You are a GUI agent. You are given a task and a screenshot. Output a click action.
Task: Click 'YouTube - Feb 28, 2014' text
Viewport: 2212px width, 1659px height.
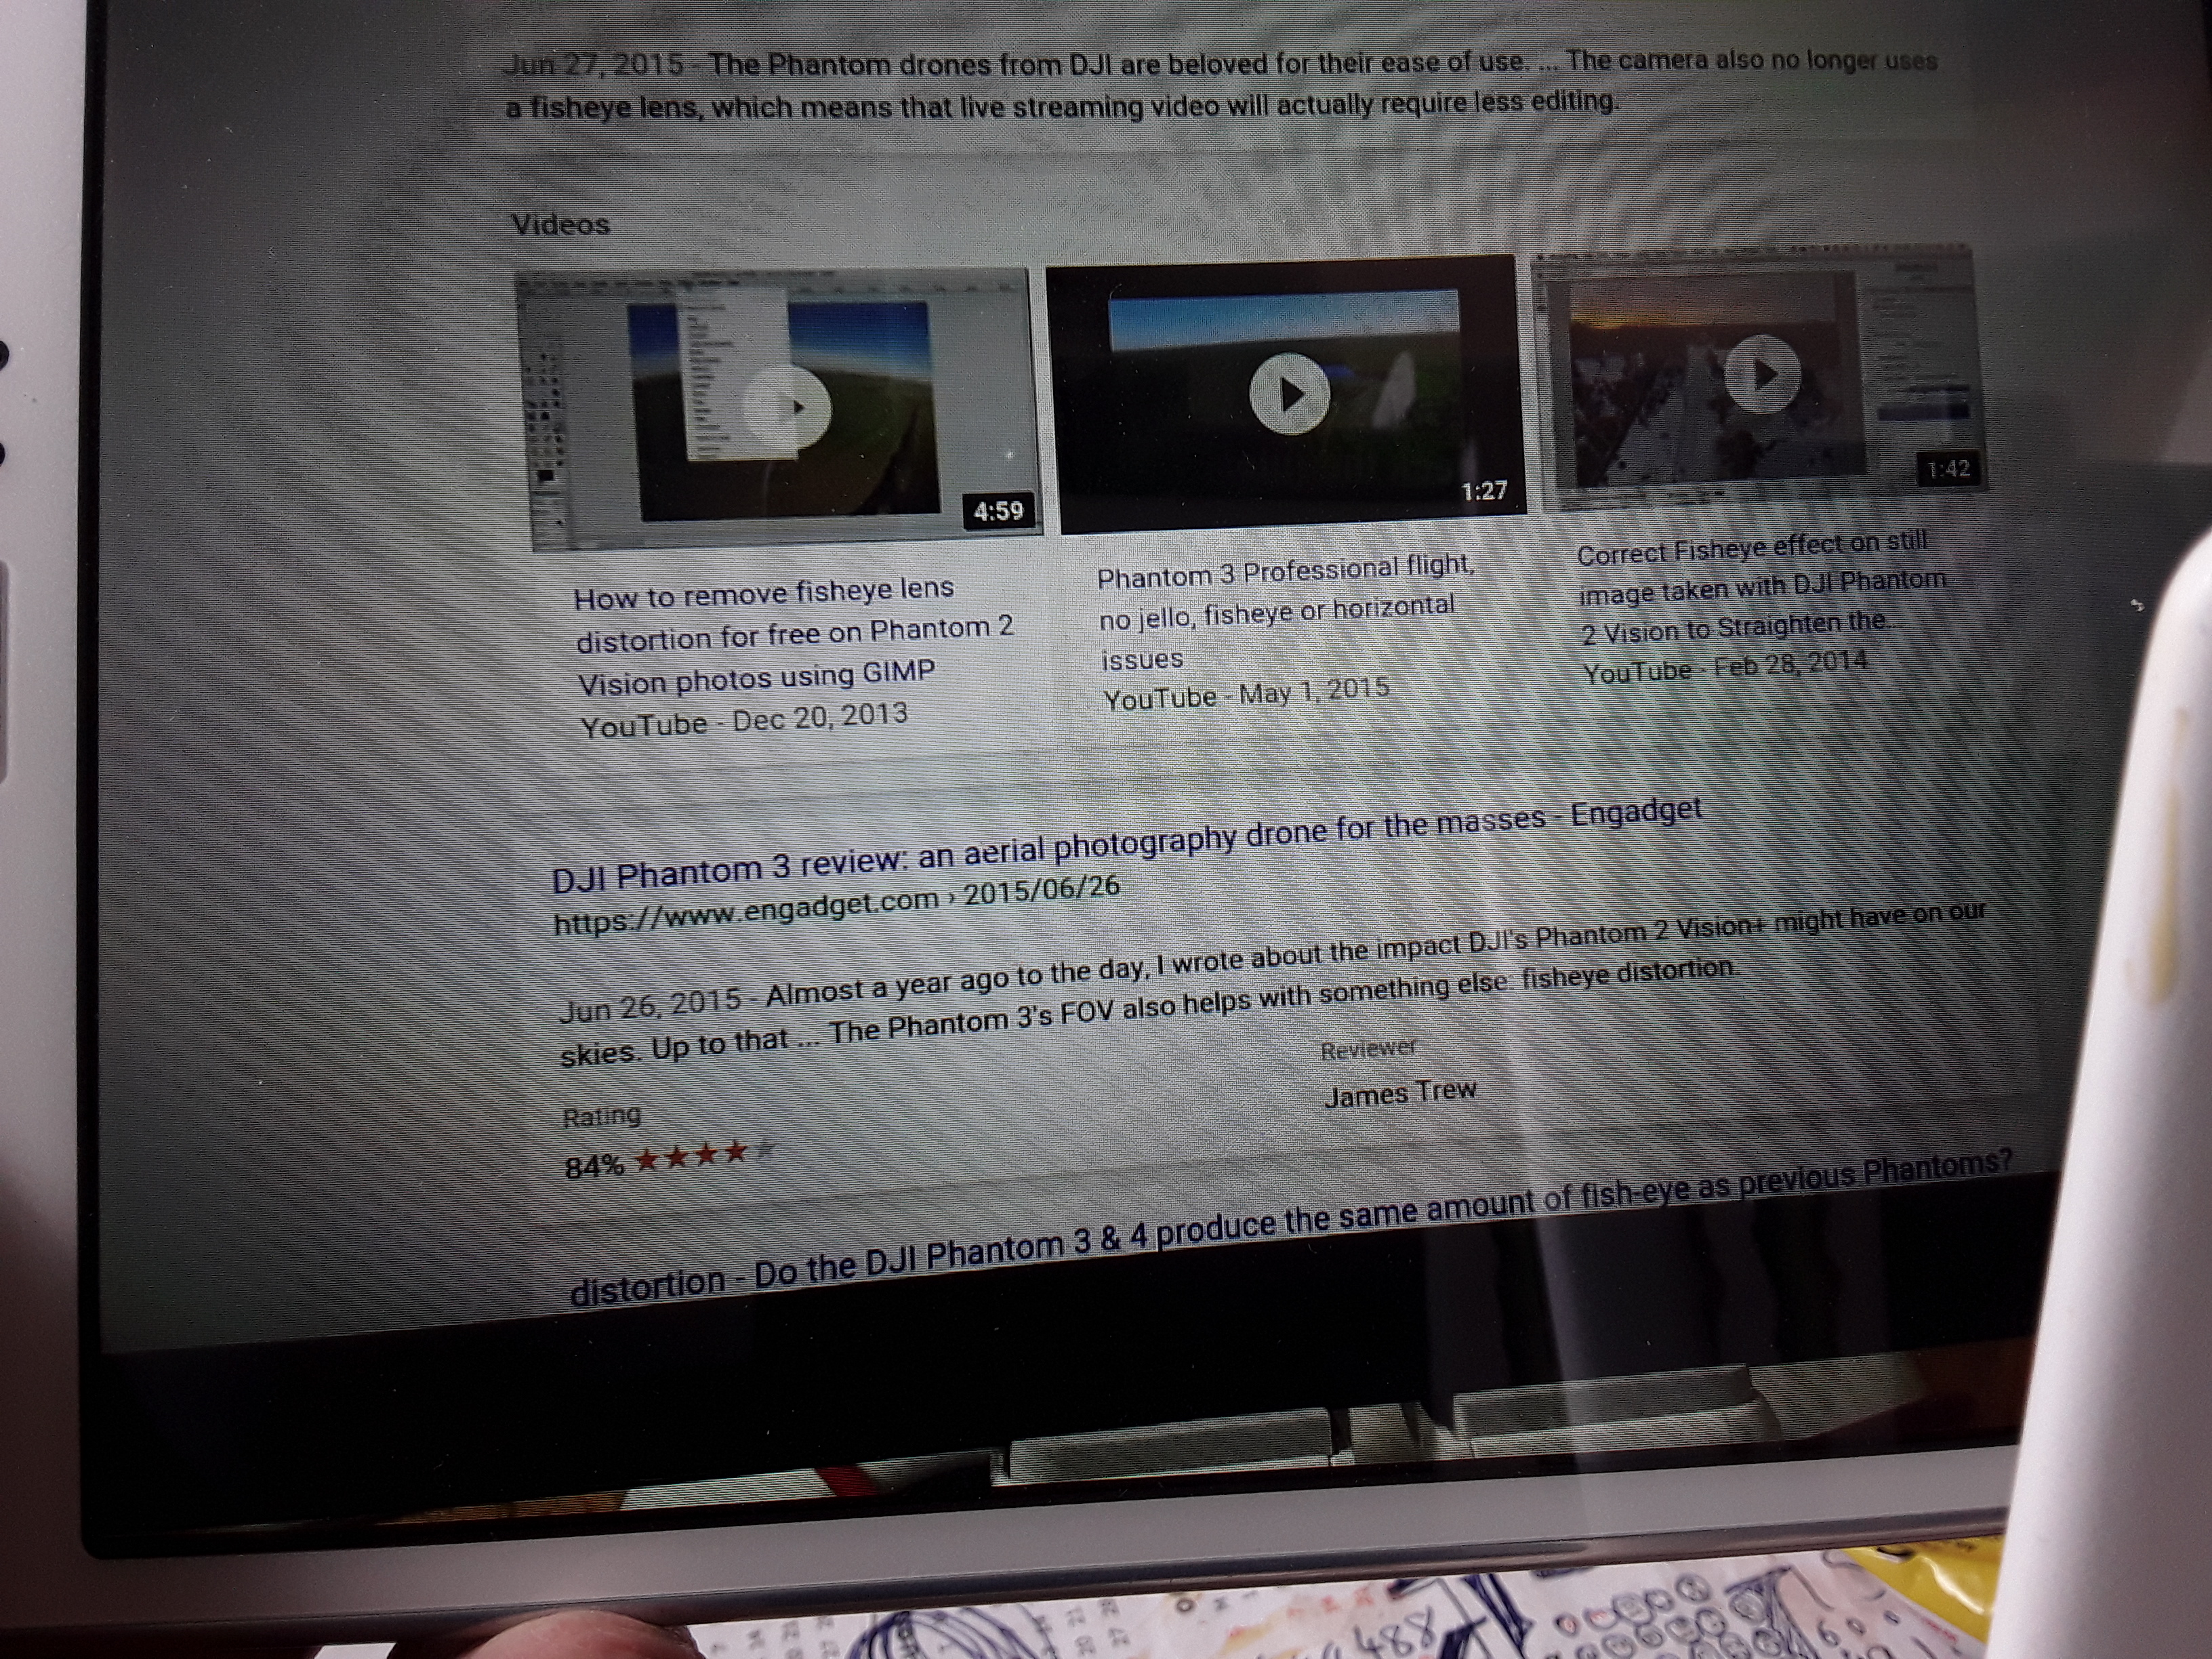coord(1725,666)
